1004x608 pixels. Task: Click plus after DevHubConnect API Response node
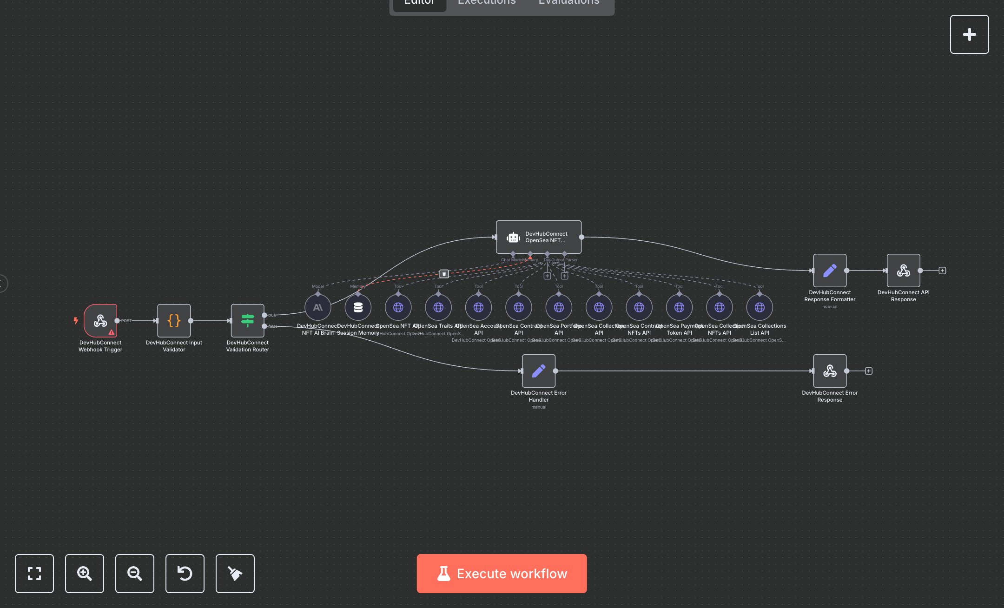point(942,271)
